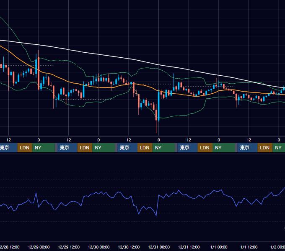Screen dimensions: 285x251
Task: Click the 12/31 00:00 date label
Action: 159,247
